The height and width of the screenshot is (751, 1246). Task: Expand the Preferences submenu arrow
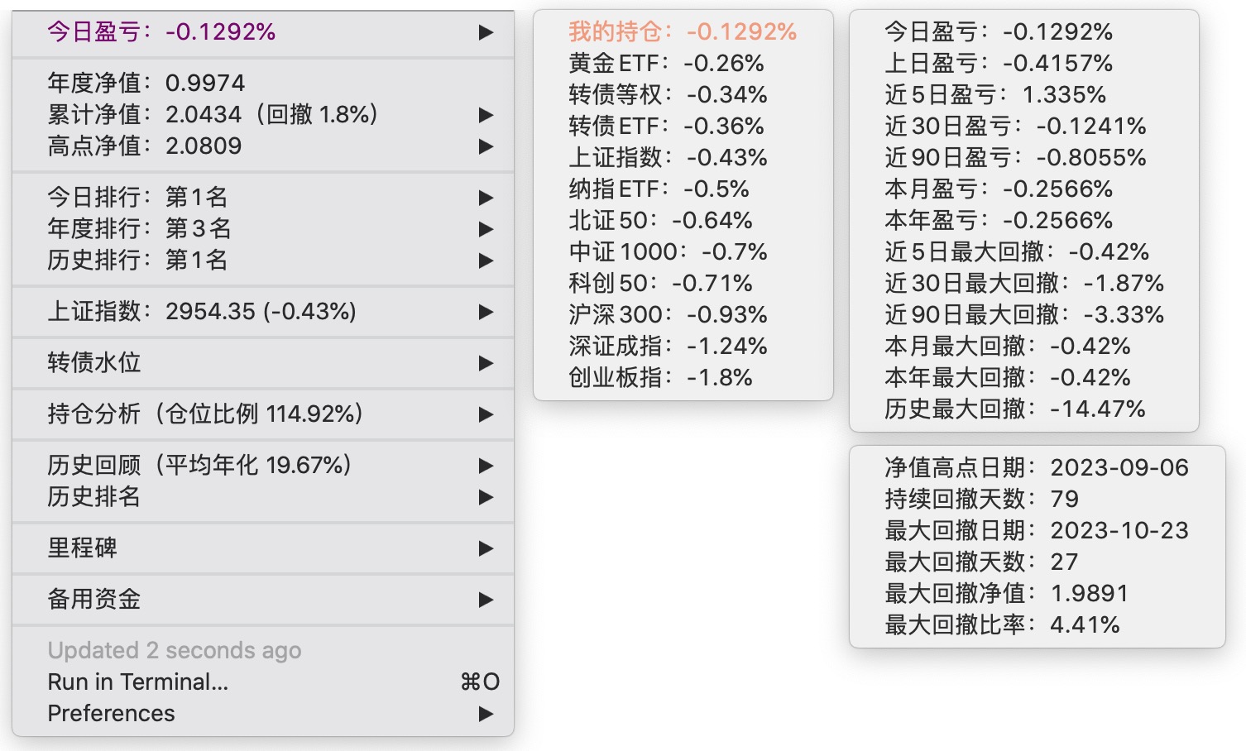[486, 714]
